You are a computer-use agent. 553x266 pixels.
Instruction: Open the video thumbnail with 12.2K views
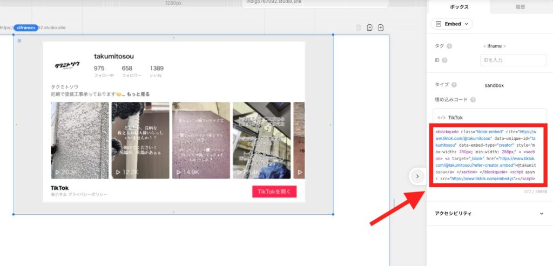click(140, 140)
